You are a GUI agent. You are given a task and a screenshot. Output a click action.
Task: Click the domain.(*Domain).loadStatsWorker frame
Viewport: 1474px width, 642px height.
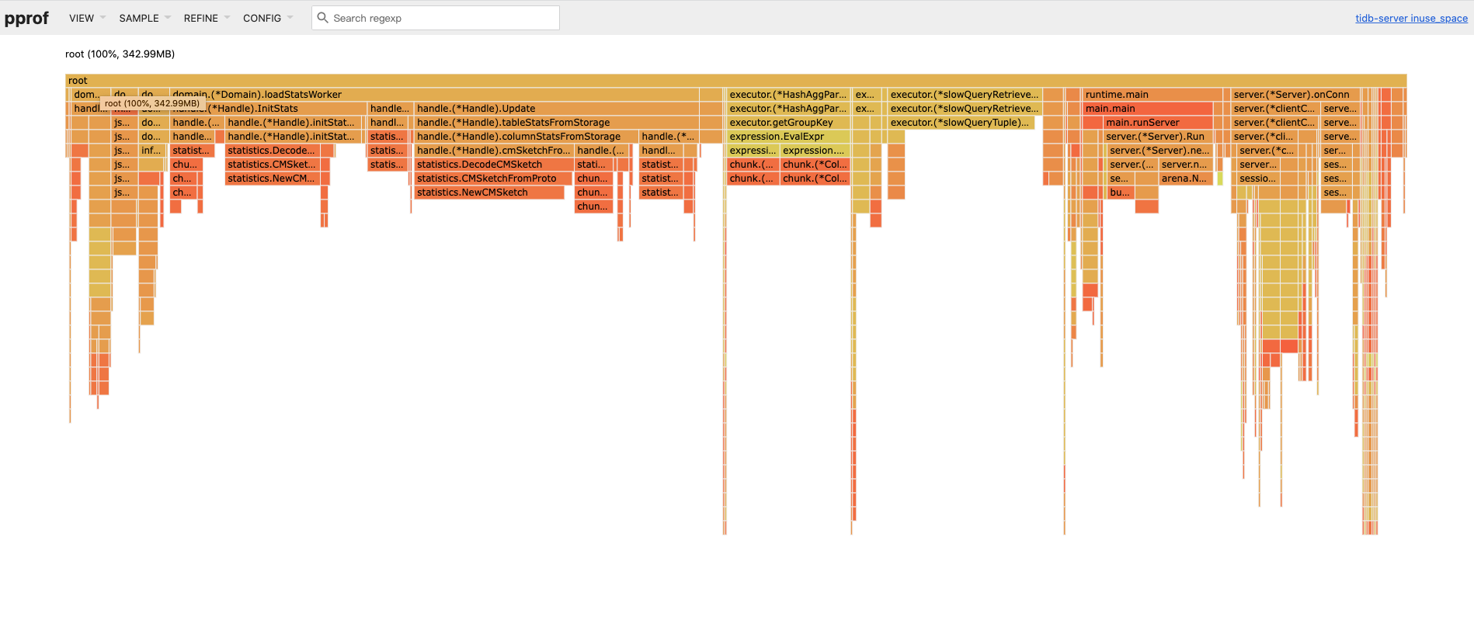(435, 95)
